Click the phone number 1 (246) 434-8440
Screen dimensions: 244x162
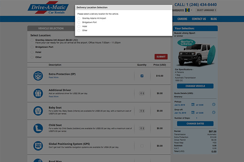click(x=201, y=5)
